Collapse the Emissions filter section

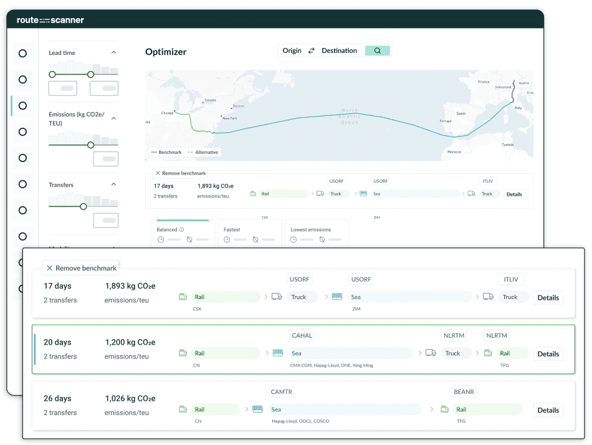pos(113,118)
